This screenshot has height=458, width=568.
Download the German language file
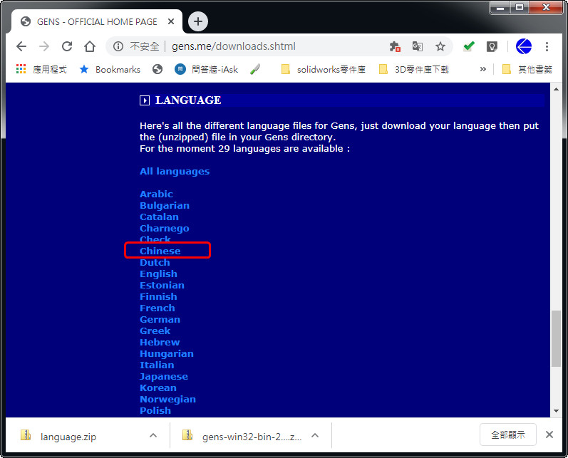click(160, 319)
